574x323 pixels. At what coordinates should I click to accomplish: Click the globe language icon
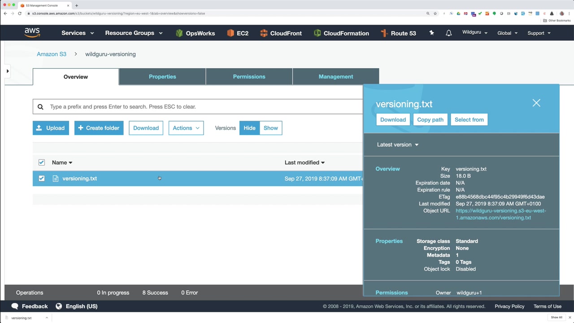coord(59,306)
